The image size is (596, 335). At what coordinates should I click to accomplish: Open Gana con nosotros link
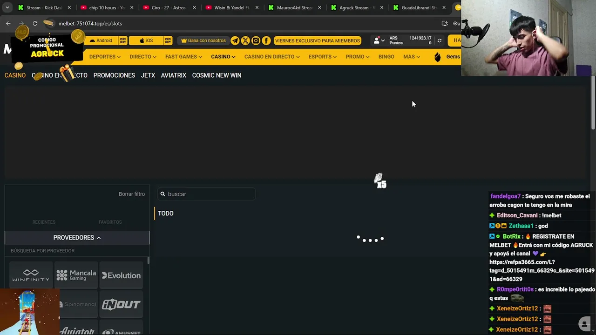tap(203, 40)
